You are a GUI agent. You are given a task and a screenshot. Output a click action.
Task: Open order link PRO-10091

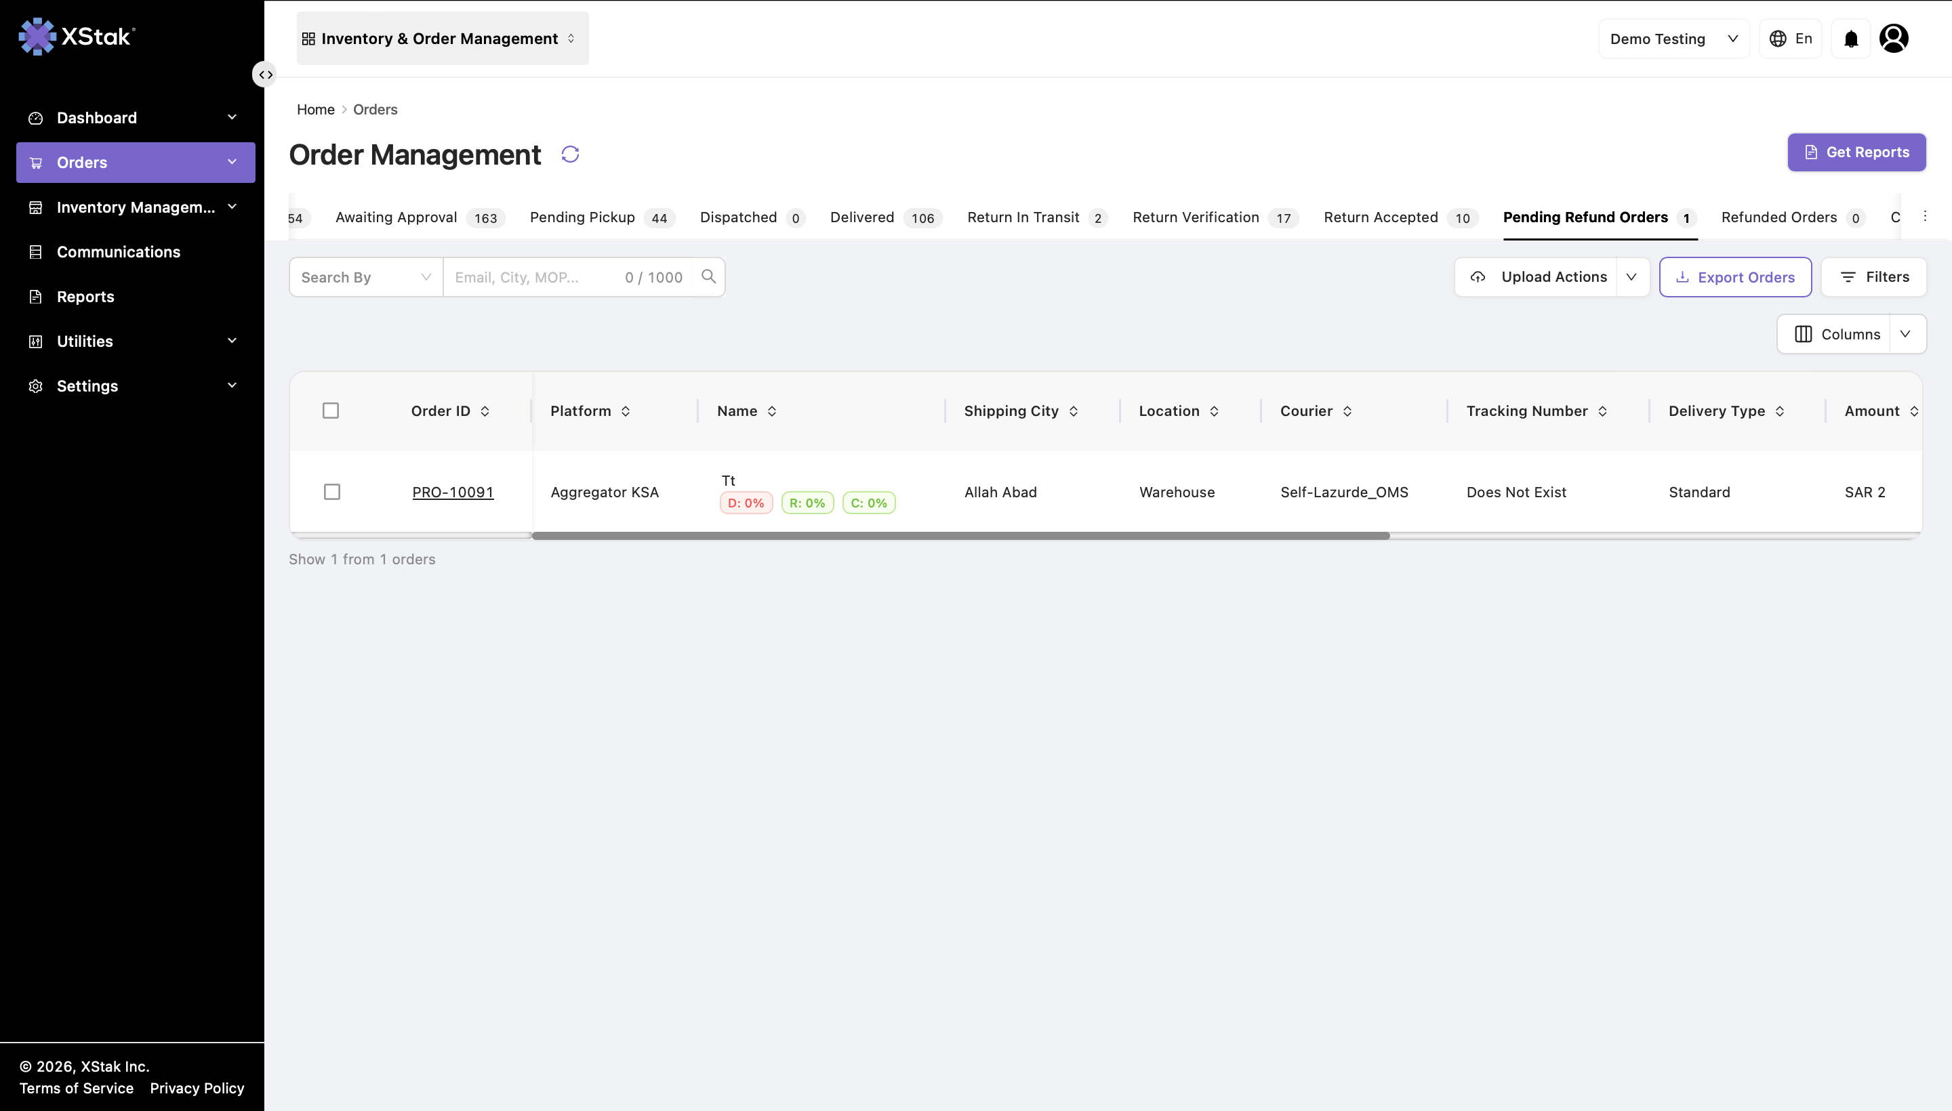453,492
